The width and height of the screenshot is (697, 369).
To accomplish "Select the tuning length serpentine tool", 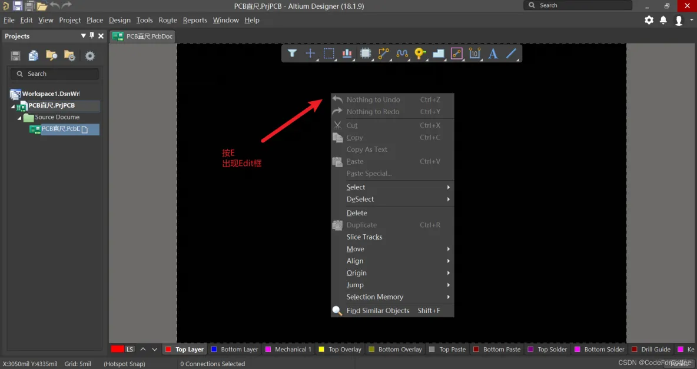I will 402,54.
